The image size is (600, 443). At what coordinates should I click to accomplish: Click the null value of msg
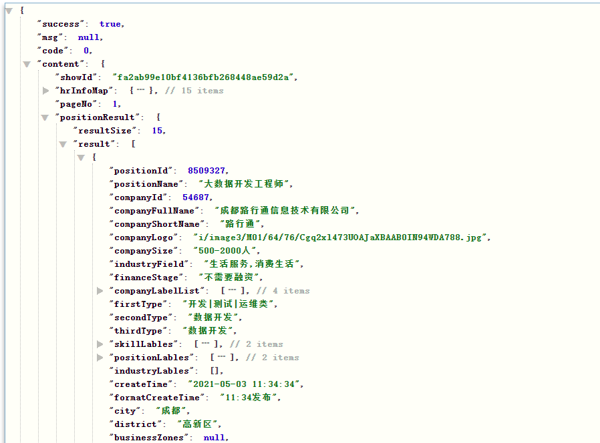coord(89,37)
